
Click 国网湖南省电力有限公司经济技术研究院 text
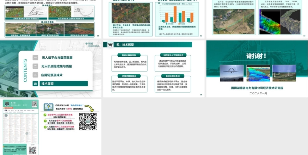point(257,88)
